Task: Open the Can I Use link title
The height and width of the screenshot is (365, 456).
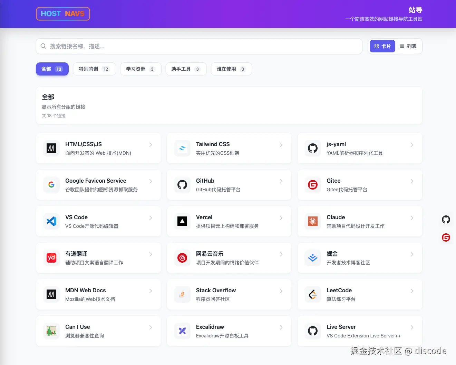Action: tap(77, 327)
